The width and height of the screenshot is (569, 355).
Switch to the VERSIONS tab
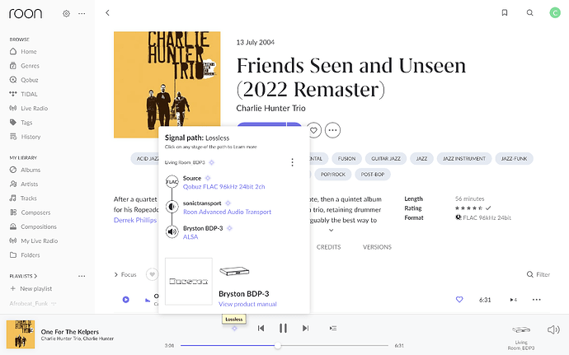point(377,247)
